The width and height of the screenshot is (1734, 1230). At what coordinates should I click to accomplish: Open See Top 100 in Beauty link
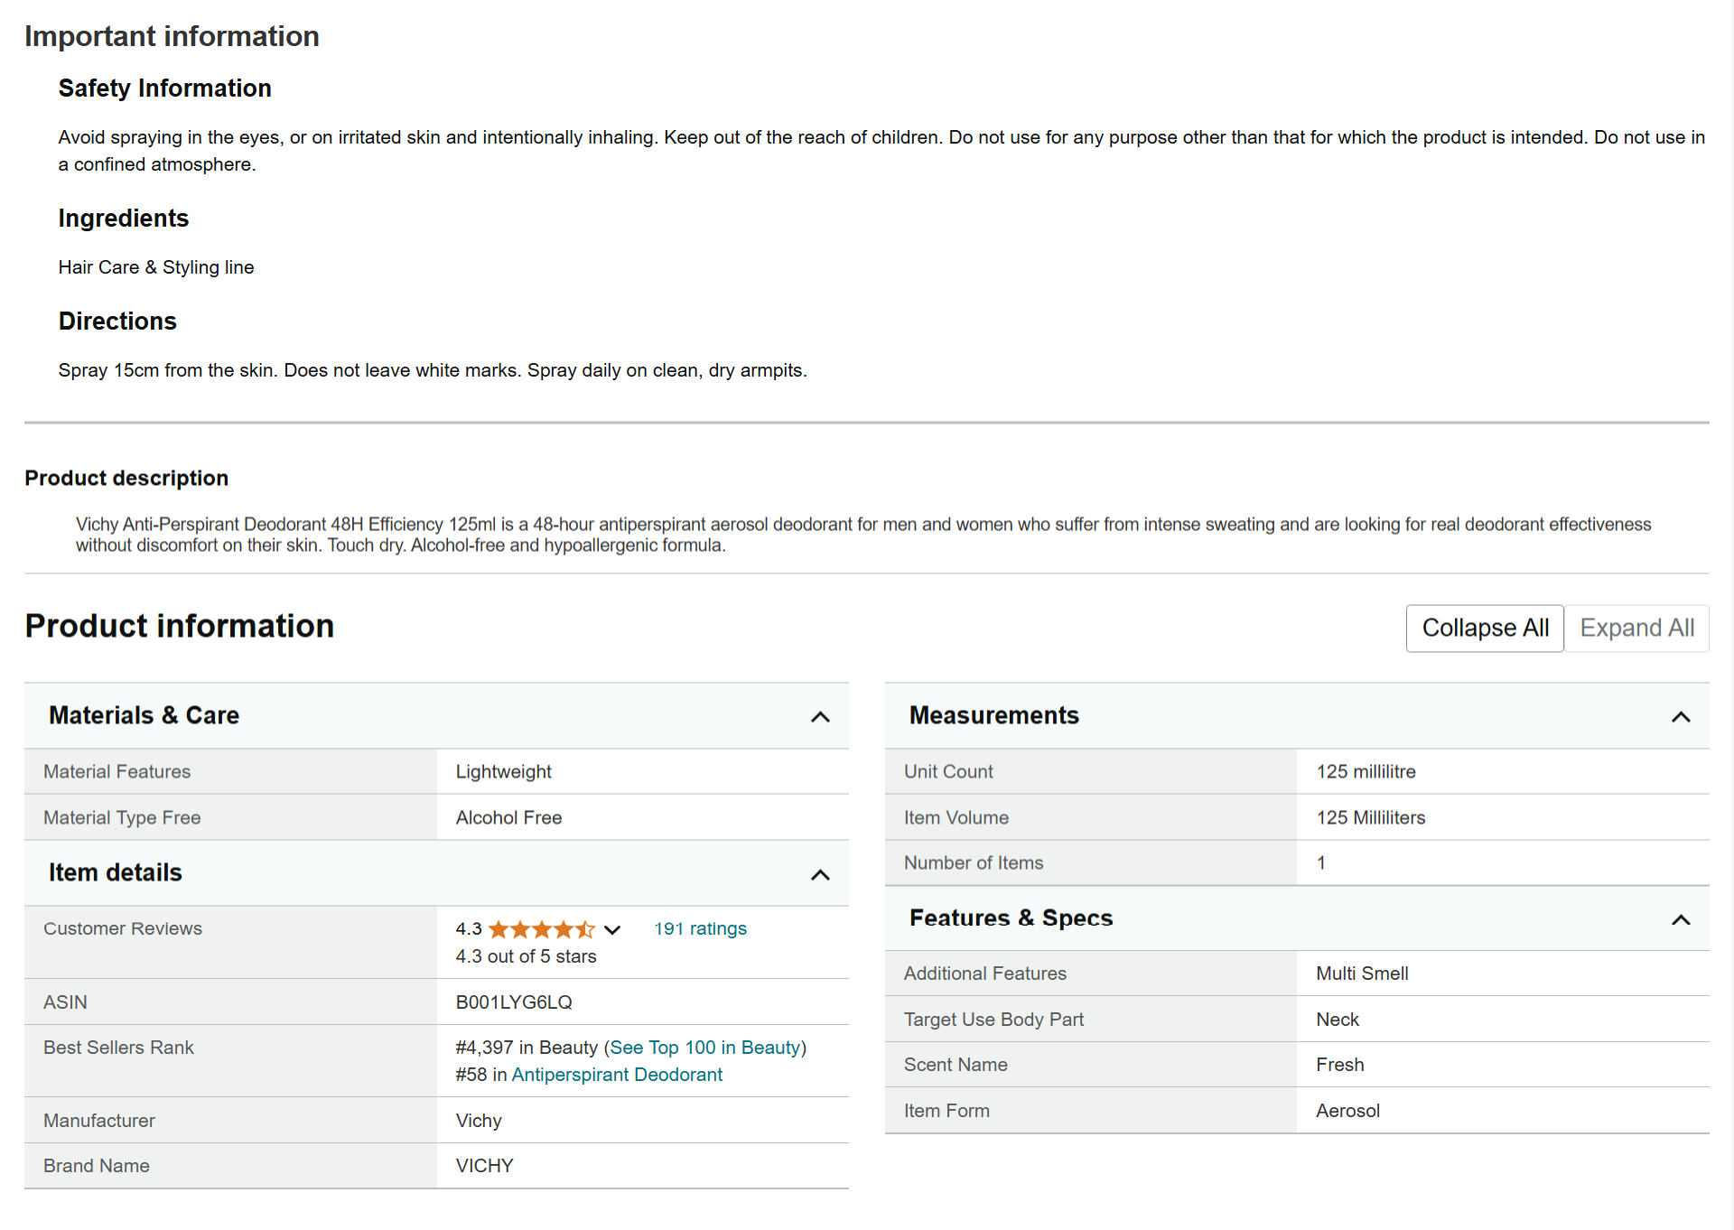click(x=704, y=1048)
